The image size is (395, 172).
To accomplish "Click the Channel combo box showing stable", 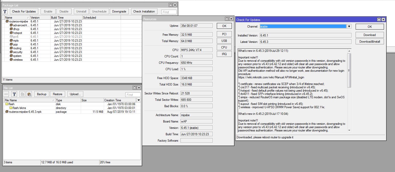I will [x=303, y=27].
